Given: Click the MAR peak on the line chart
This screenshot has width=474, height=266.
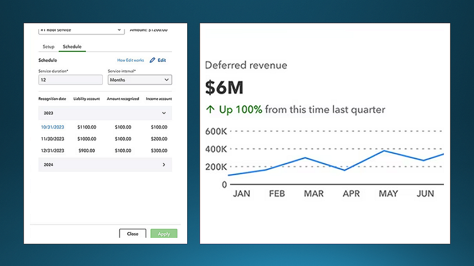Looking at the screenshot, I should [x=305, y=158].
